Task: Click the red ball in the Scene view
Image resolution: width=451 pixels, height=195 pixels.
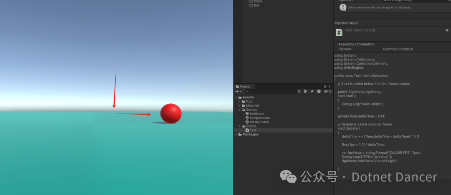Action: coord(171,113)
